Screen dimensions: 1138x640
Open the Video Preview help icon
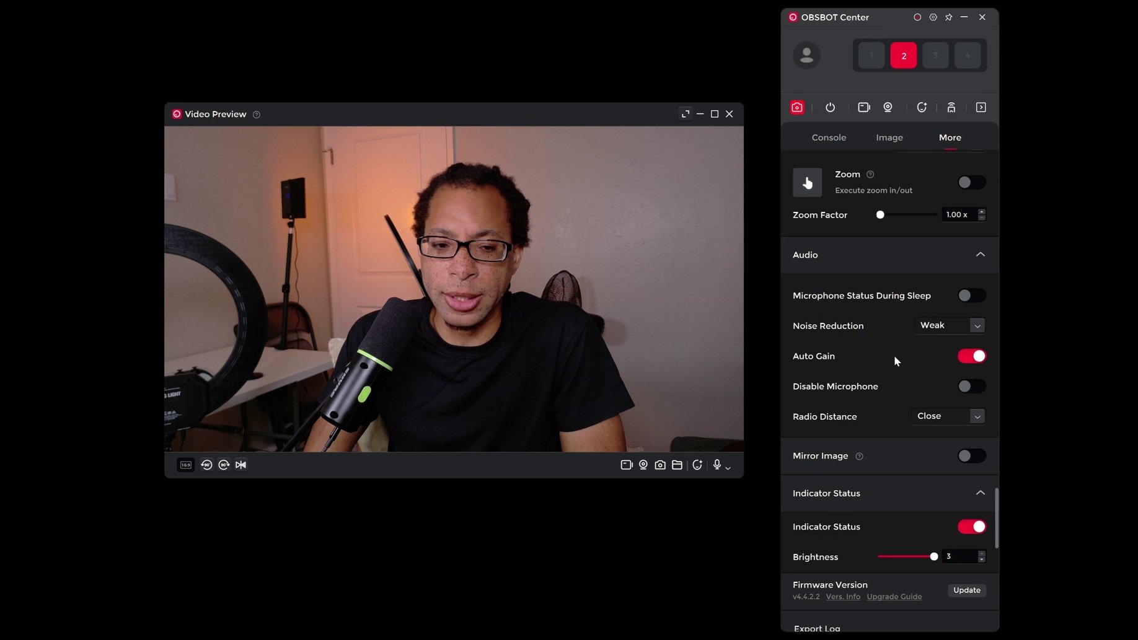256,115
